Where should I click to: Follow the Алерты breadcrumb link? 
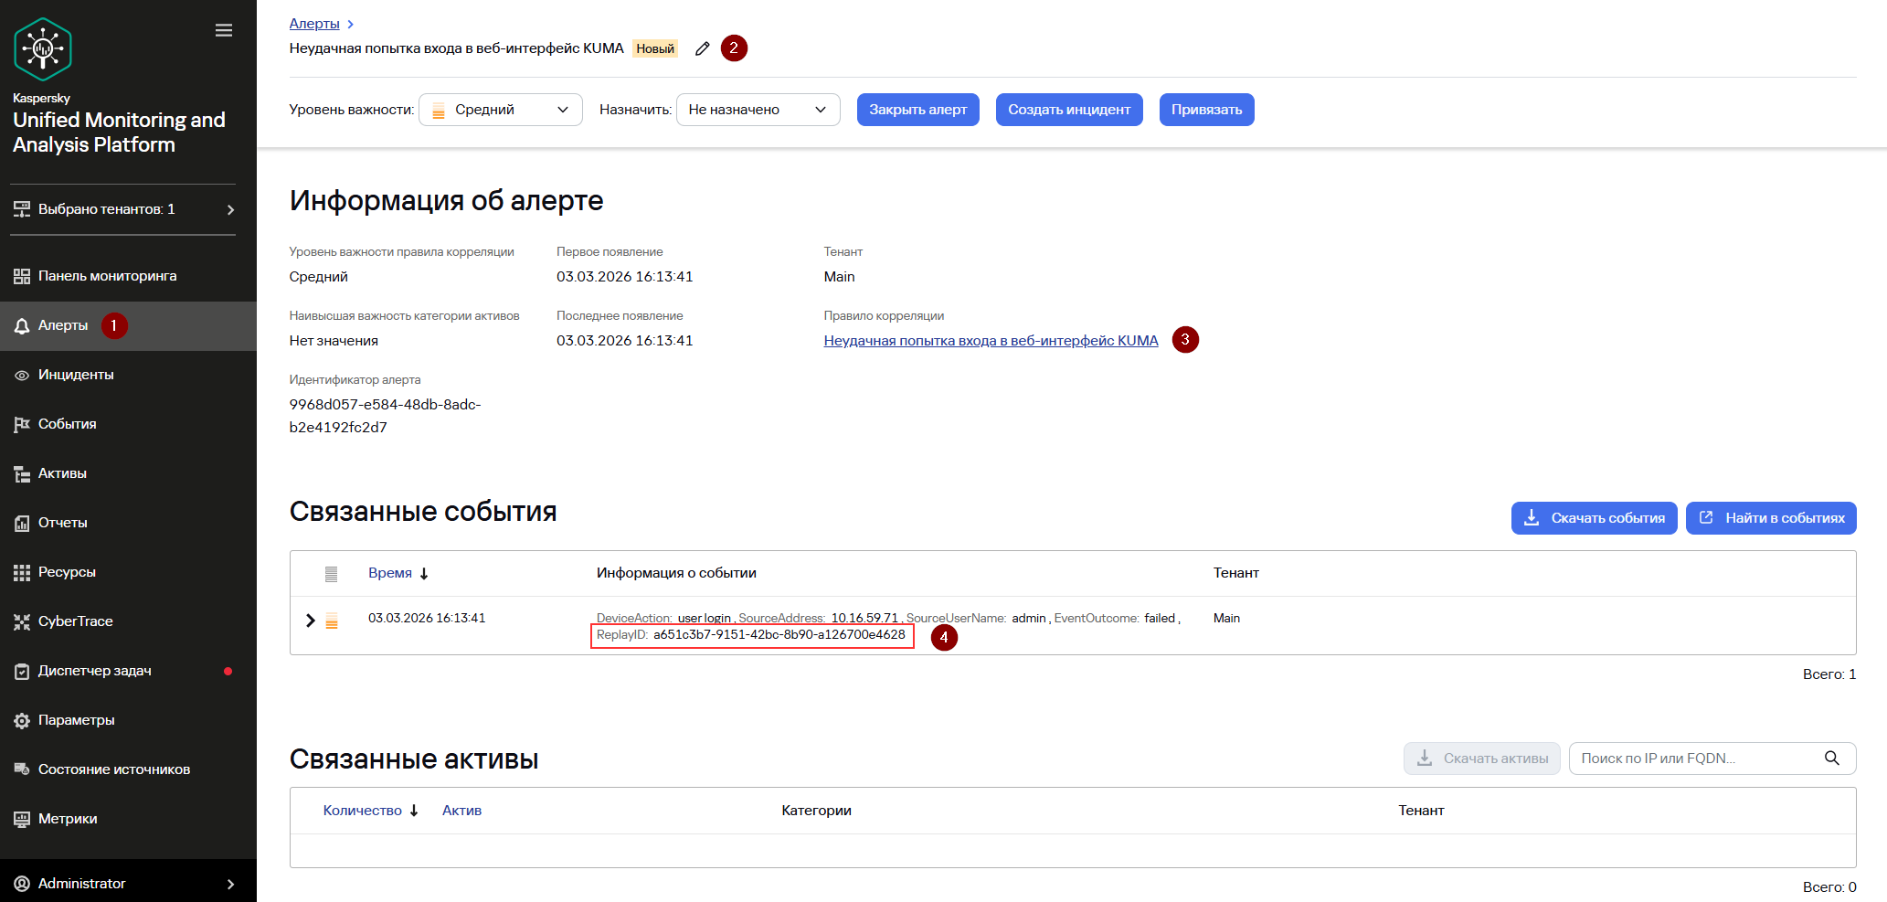click(314, 24)
